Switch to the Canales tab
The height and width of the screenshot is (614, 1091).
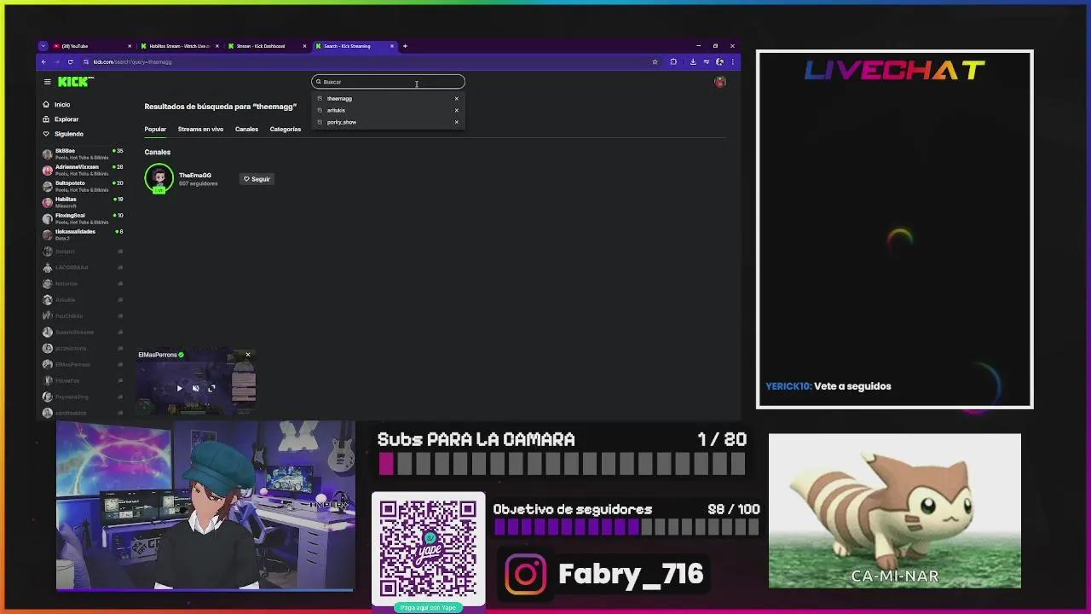[x=246, y=130]
